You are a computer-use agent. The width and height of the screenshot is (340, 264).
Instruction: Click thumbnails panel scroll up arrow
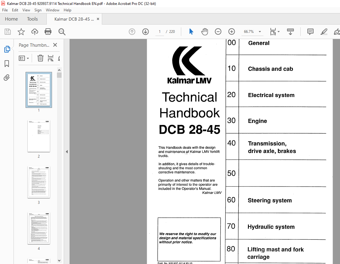(x=59, y=70)
